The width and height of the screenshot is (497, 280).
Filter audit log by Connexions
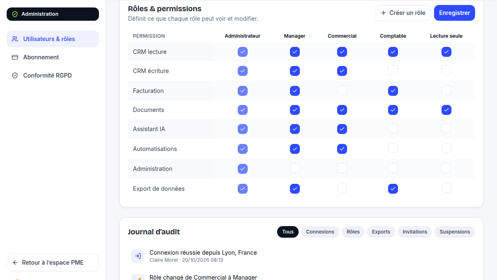pyautogui.click(x=320, y=232)
